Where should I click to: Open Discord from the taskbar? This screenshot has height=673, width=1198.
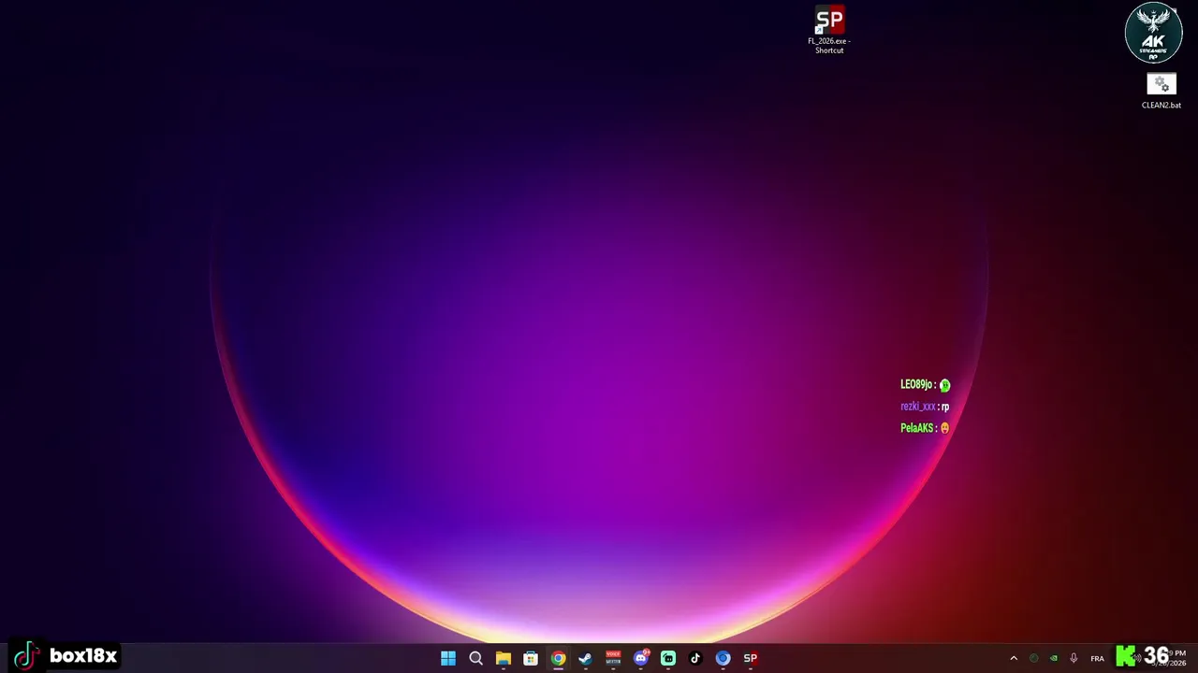click(x=641, y=658)
